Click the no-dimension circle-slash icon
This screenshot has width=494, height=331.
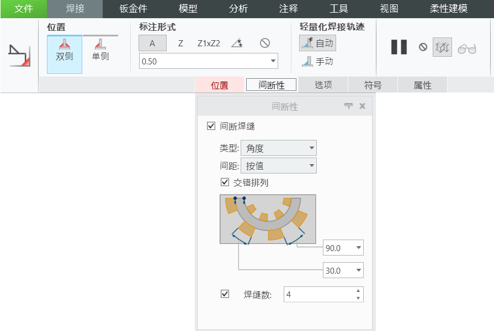[x=264, y=44]
